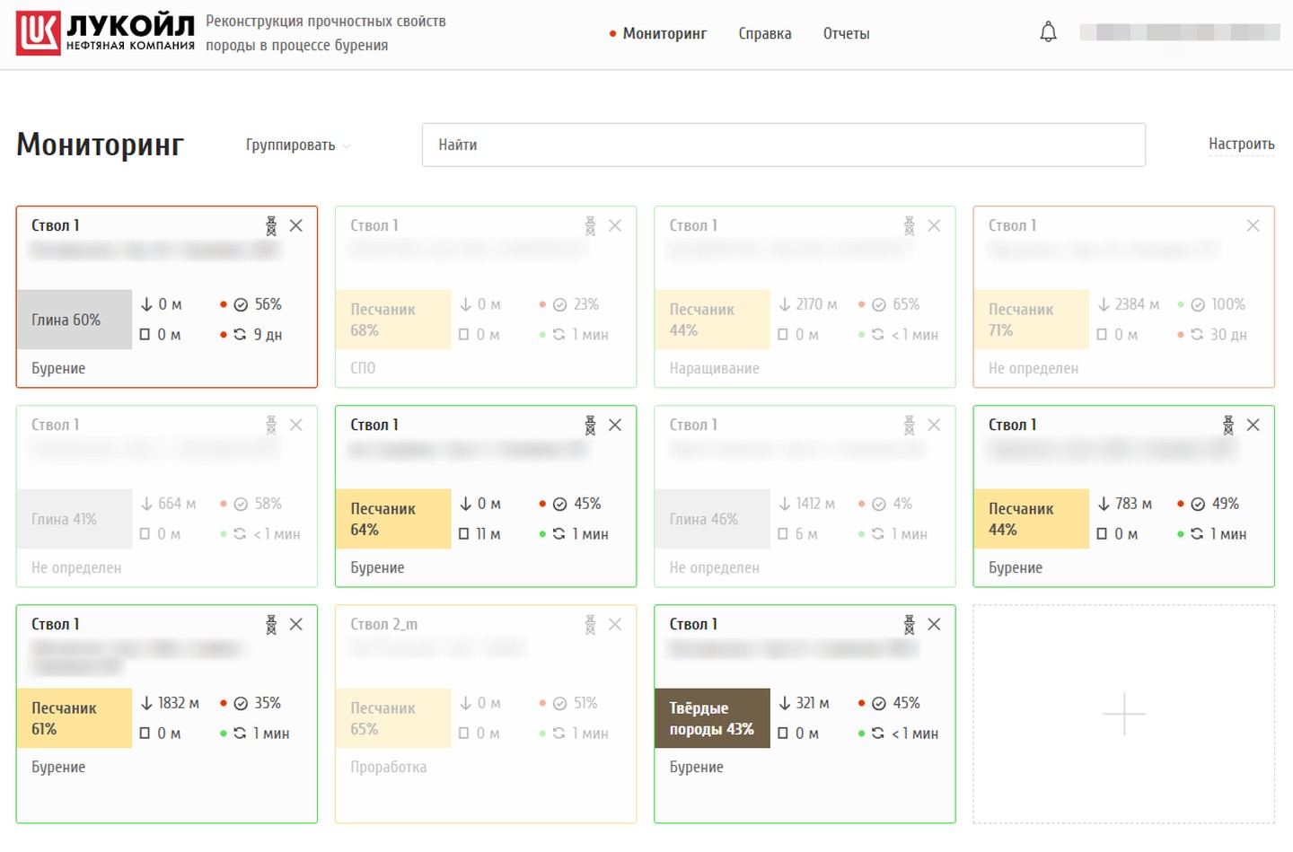
Task: Click rig icon on Песчаник 64% card
Action: pos(590,426)
